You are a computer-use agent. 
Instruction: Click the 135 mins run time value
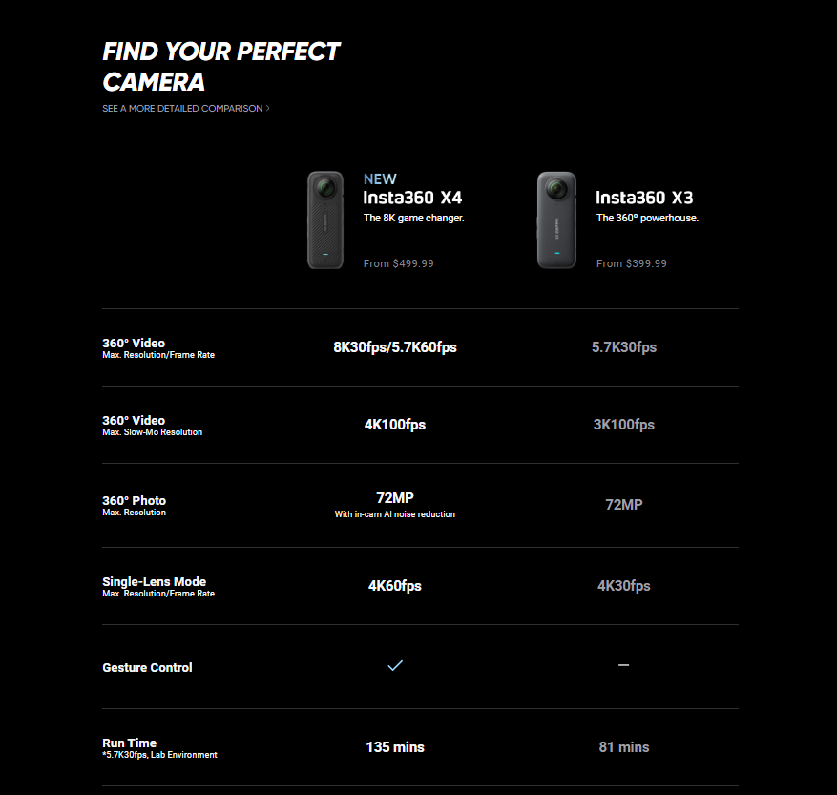point(395,747)
